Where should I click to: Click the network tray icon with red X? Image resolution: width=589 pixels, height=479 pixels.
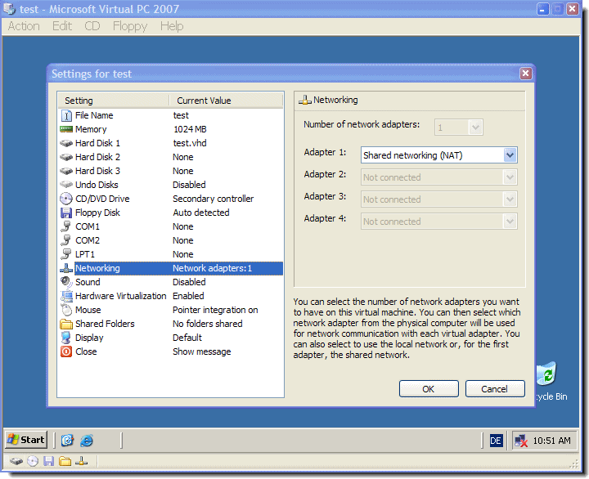pyautogui.click(x=521, y=441)
